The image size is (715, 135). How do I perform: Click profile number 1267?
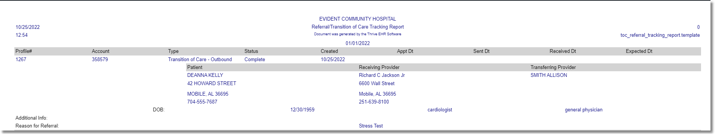pos(21,60)
